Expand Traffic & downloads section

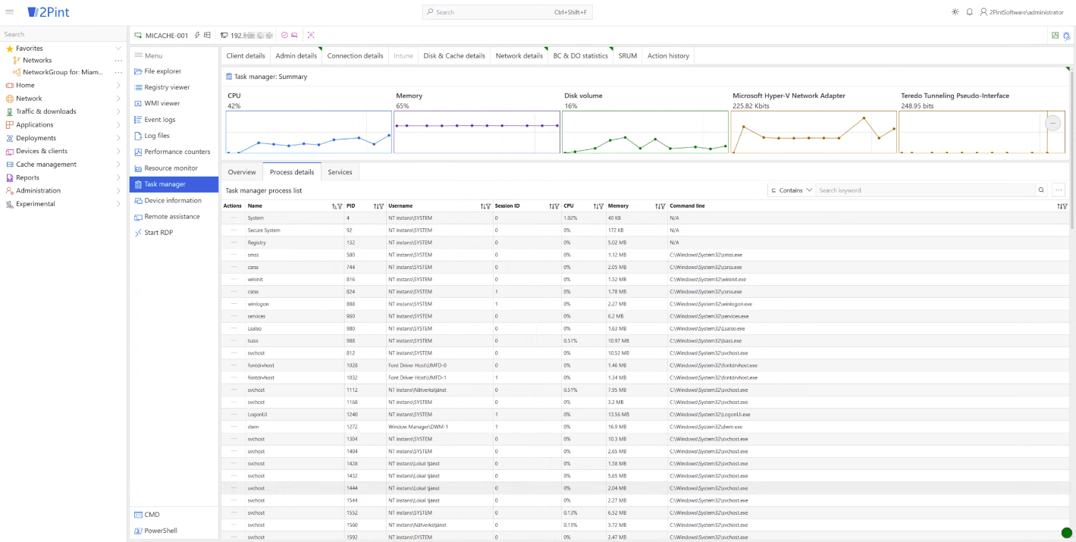(x=118, y=111)
